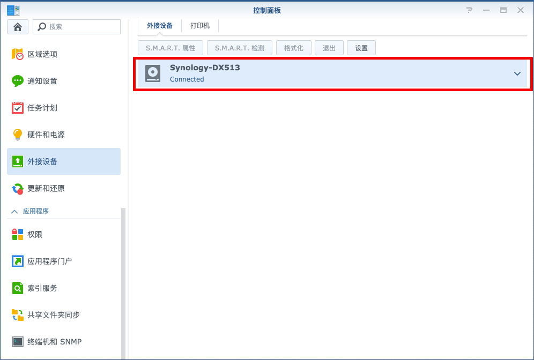The height and width of the screenshot is (360, 534).
Task: Click the S.M.A.R.T. 检测 button
Action: (240, 48)
